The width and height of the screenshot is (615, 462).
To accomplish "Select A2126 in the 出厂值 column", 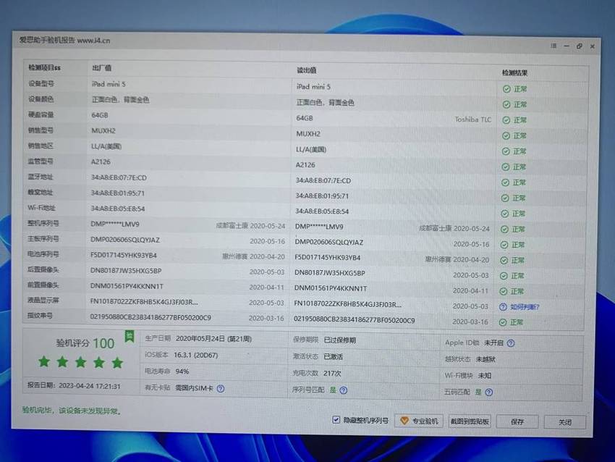I will (x=101, y=161).
